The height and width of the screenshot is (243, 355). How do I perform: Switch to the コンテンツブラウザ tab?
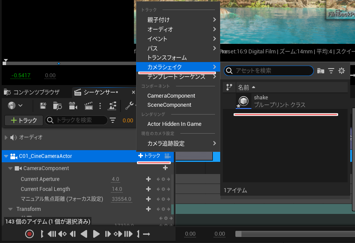[x=32, y=92]
